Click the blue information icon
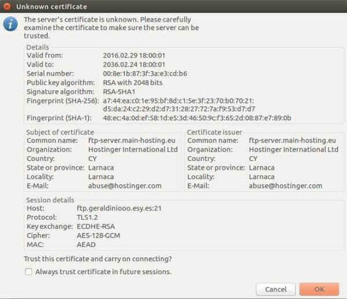 tap(10, 24)
